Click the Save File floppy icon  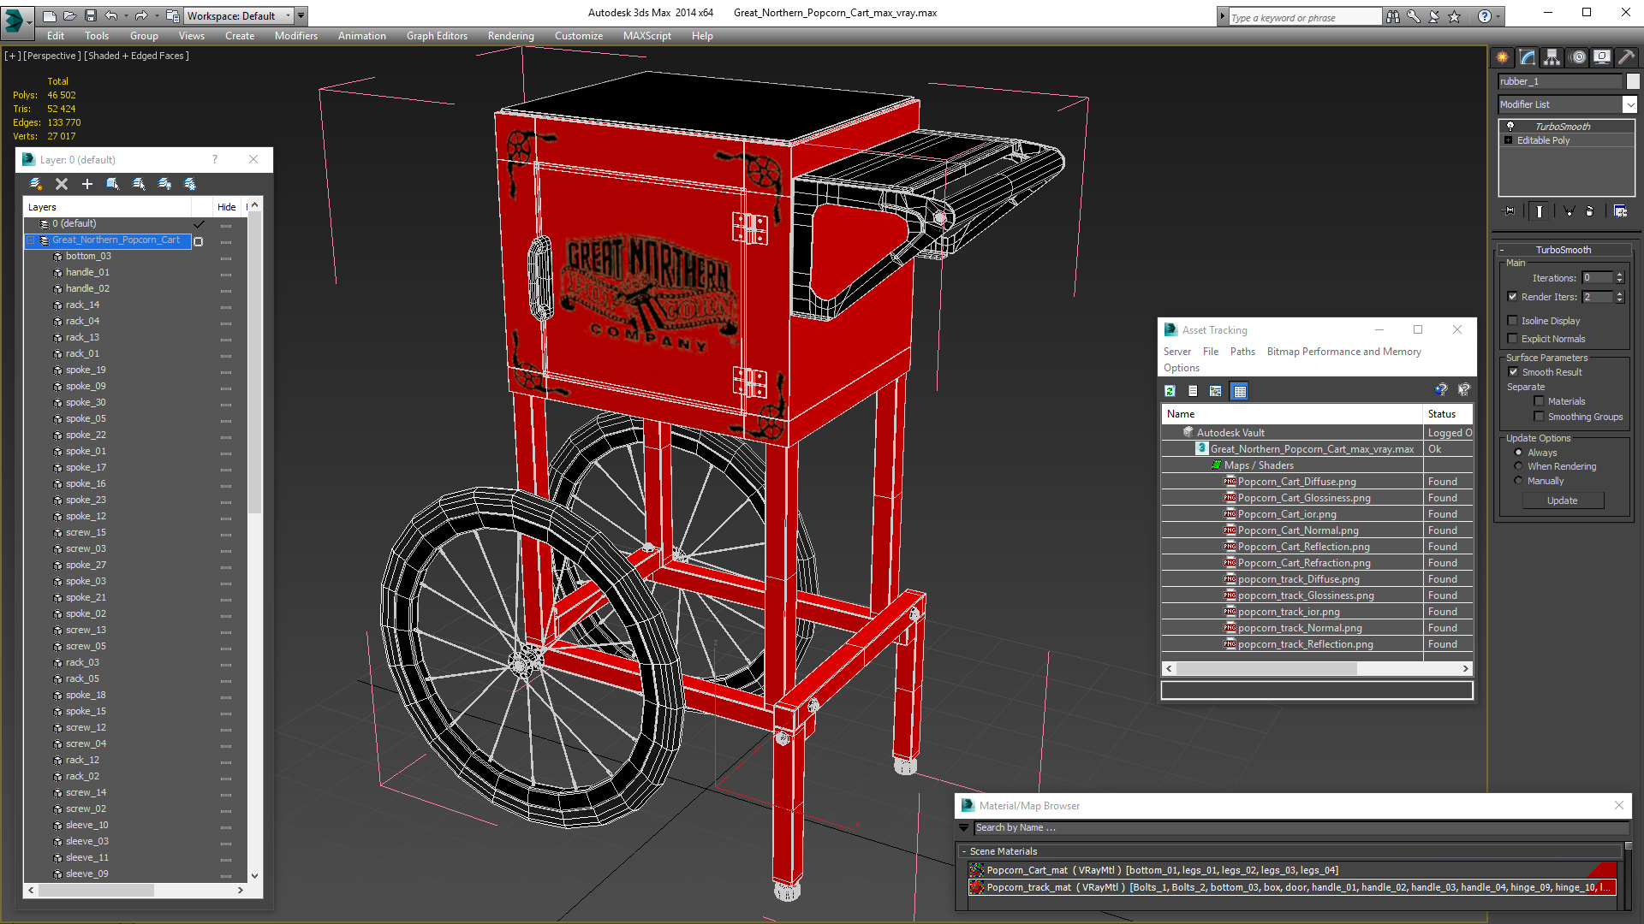point(90,15)
